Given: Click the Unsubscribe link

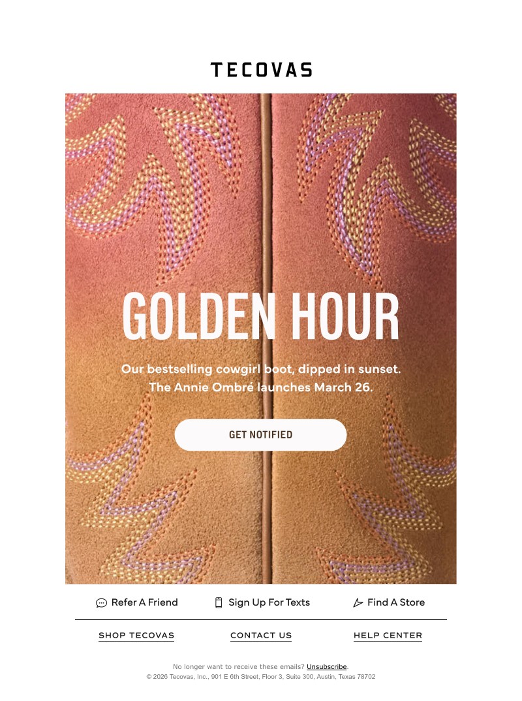Looking at the screenshot, I should click(x=326, y=666).
